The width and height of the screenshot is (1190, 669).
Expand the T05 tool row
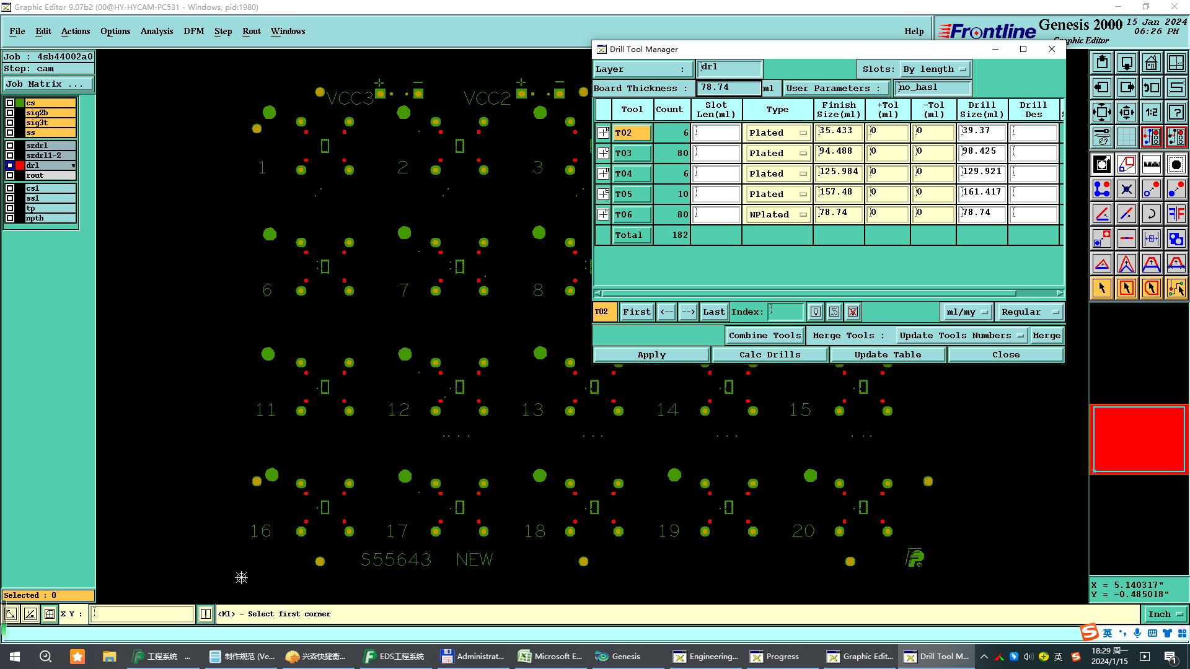tap(603, 194)
